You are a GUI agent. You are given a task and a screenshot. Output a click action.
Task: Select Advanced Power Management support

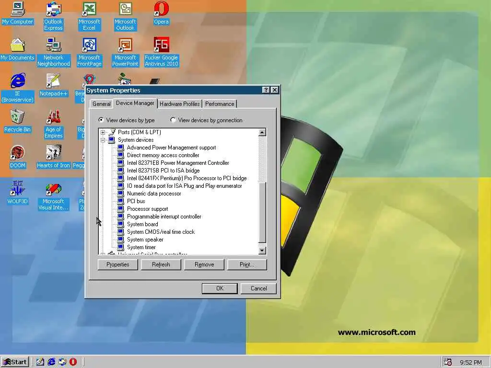tap(171, 148)
